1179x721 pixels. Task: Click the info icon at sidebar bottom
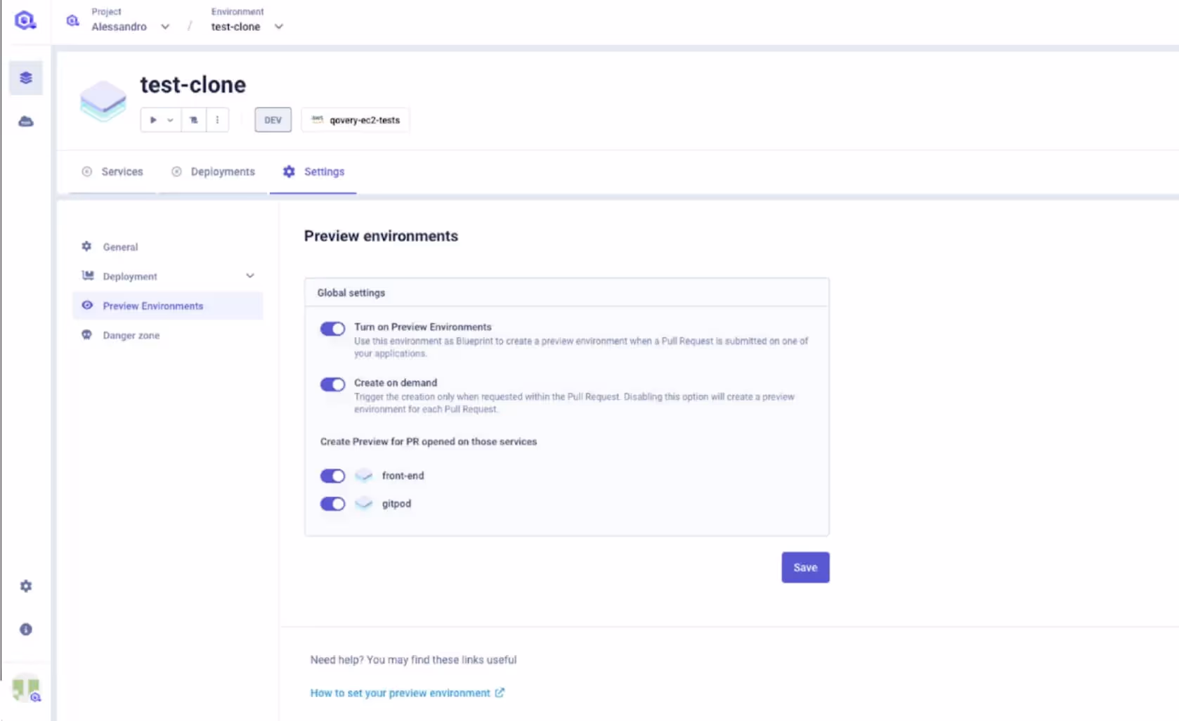click(x=25, y=629)
